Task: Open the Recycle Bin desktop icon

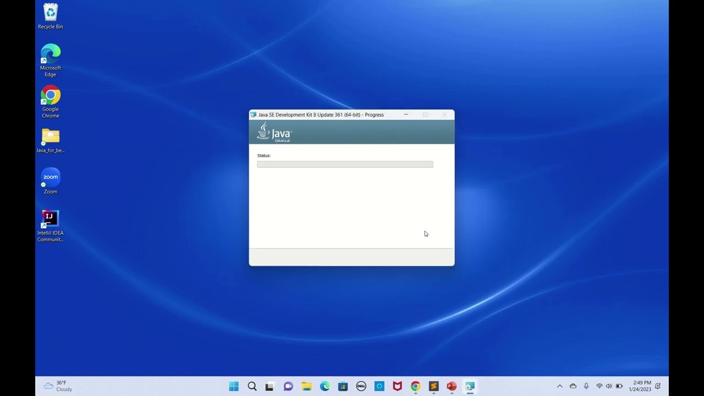Action: click(50, 16)
